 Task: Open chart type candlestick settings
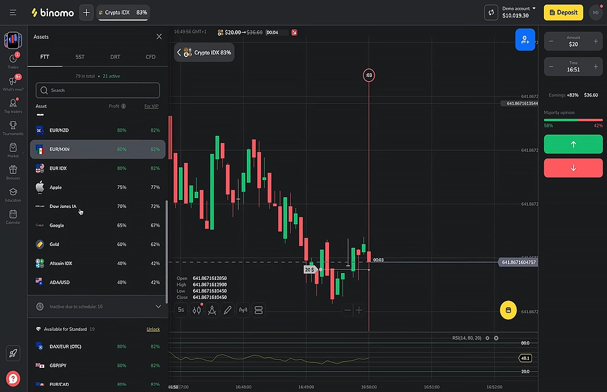coord(197,310)
